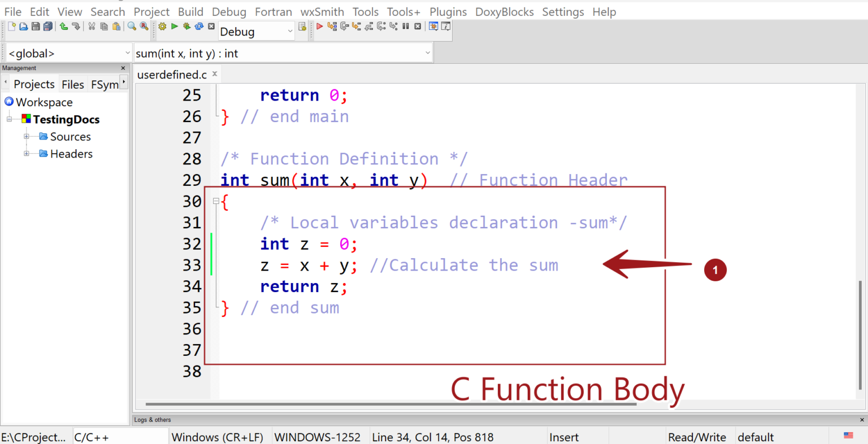The image size is (868, 444).
Task: Click the Build gear icon
Action: click(x=162, y=27)
